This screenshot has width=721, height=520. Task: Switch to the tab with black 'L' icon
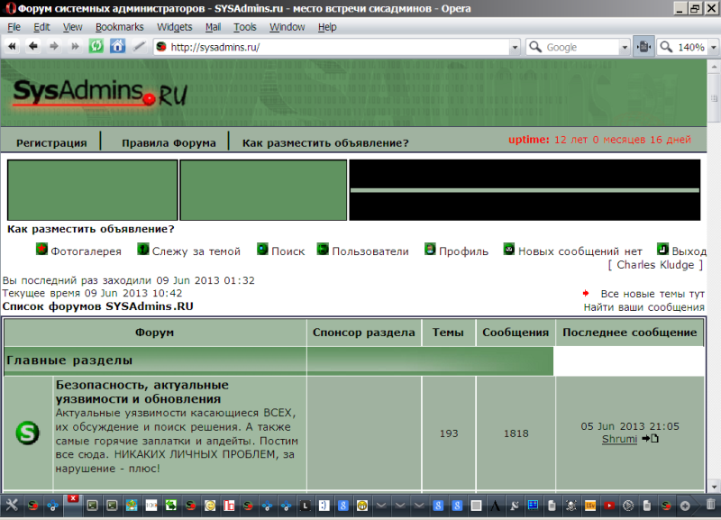click(305, 506)
